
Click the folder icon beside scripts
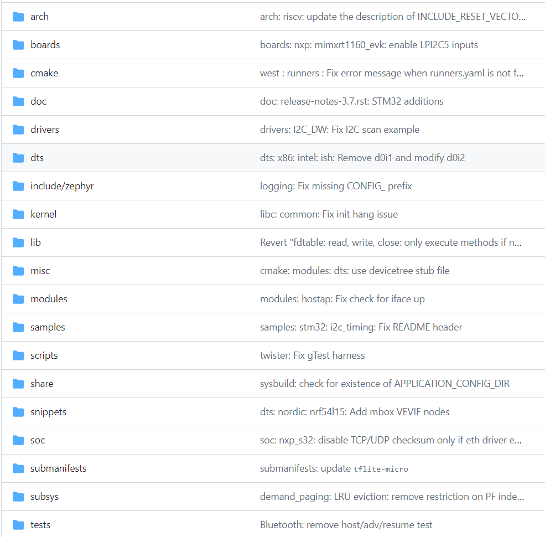(x=18, y=355)
